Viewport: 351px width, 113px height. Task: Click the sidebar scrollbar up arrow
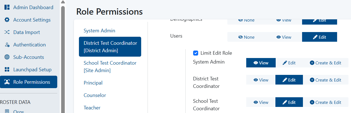63,2
